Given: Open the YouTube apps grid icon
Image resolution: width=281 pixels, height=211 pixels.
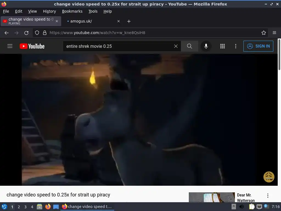Looking at the screenshot, I should pos(222,46).
